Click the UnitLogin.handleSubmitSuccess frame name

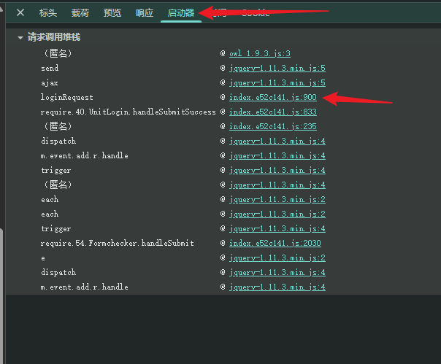click(x=128, y=112)
